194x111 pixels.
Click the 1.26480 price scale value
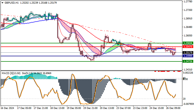[188, 27]
